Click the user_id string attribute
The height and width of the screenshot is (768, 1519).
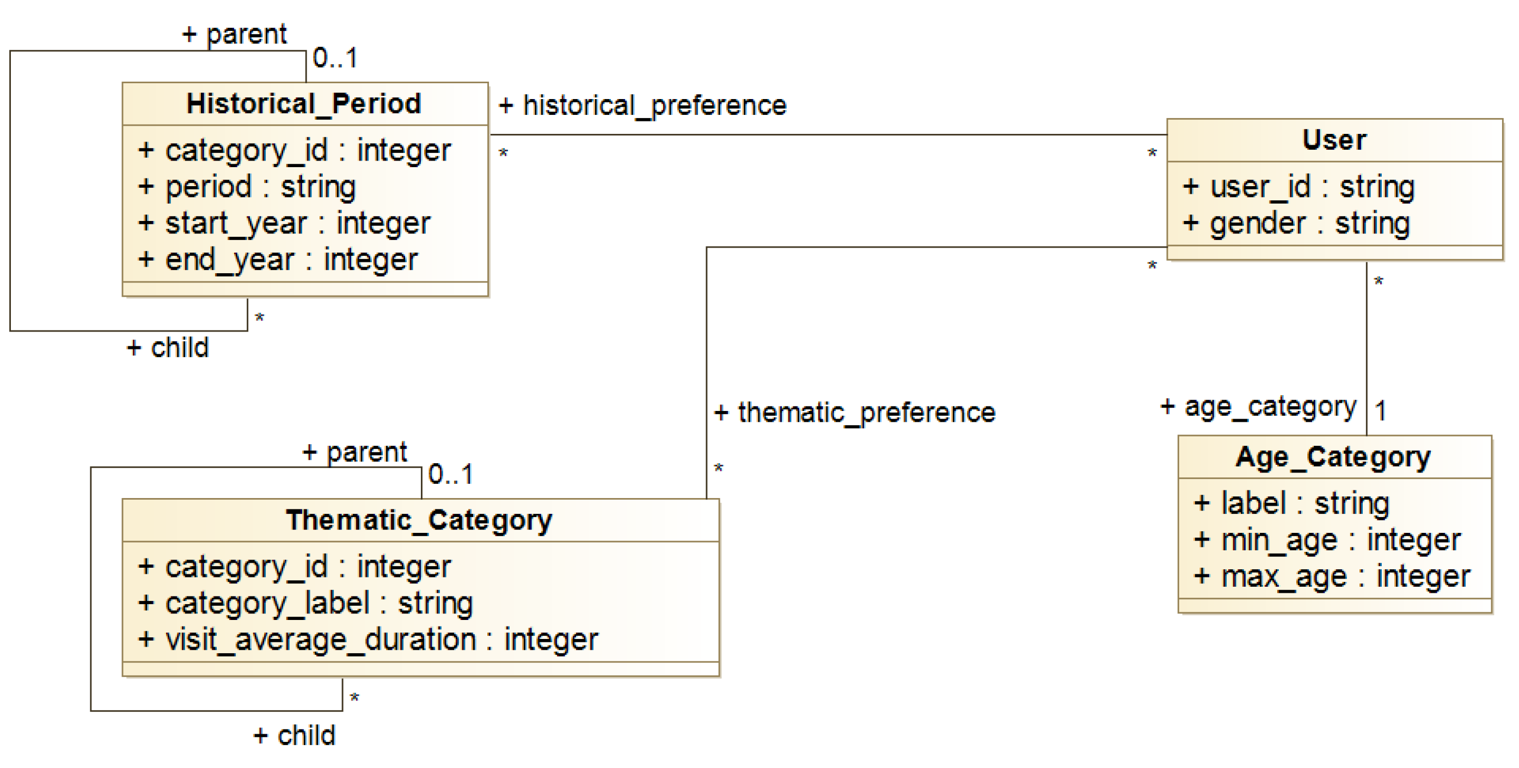[1298, 187]
